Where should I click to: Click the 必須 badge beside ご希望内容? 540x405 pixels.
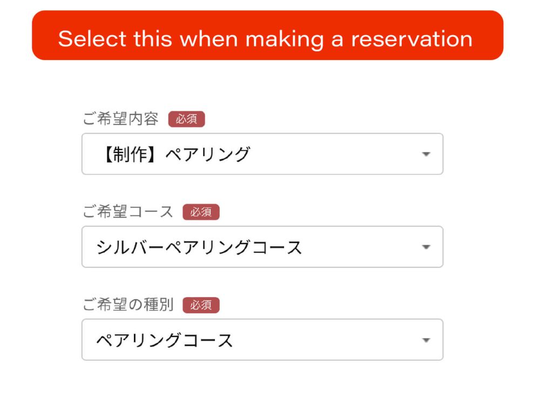pos(186,119)
